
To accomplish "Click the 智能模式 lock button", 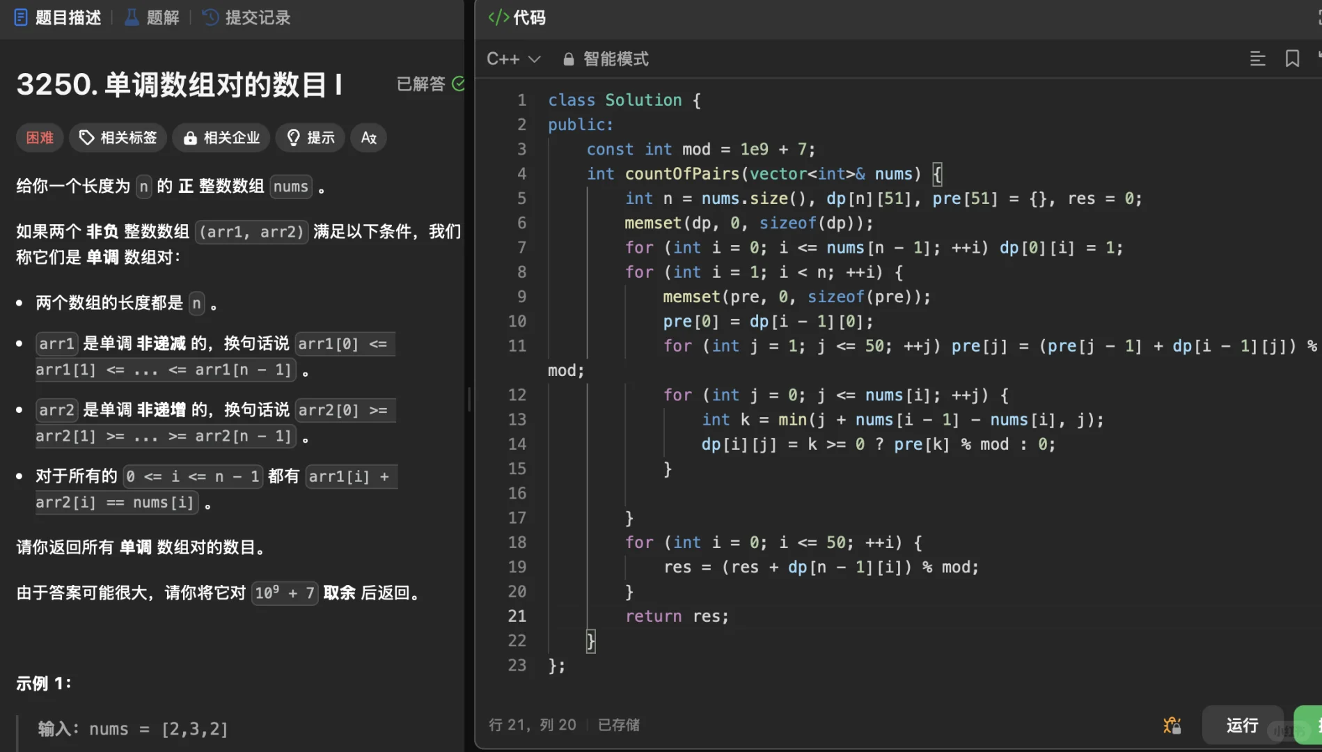I will click(605, 59).
